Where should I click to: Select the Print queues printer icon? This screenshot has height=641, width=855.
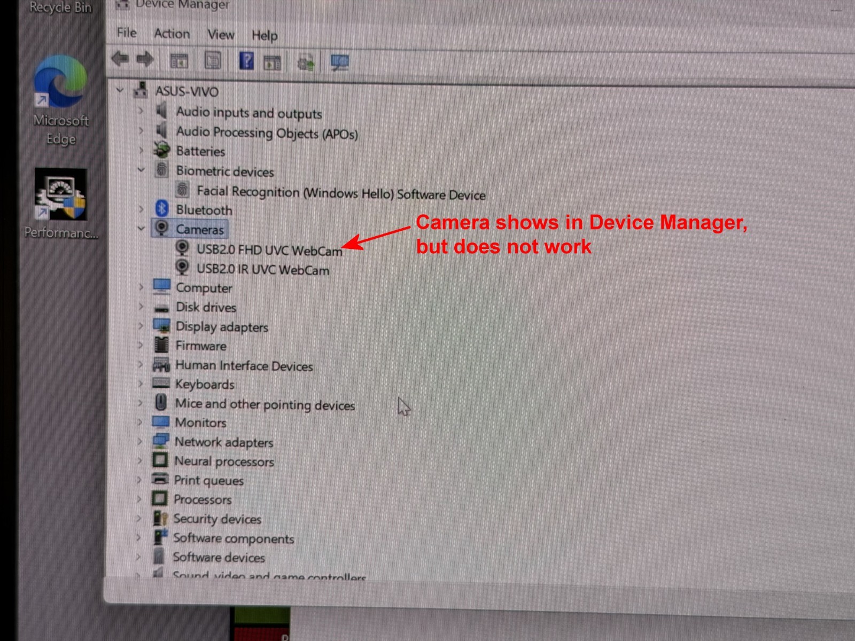tap(160, 479)
